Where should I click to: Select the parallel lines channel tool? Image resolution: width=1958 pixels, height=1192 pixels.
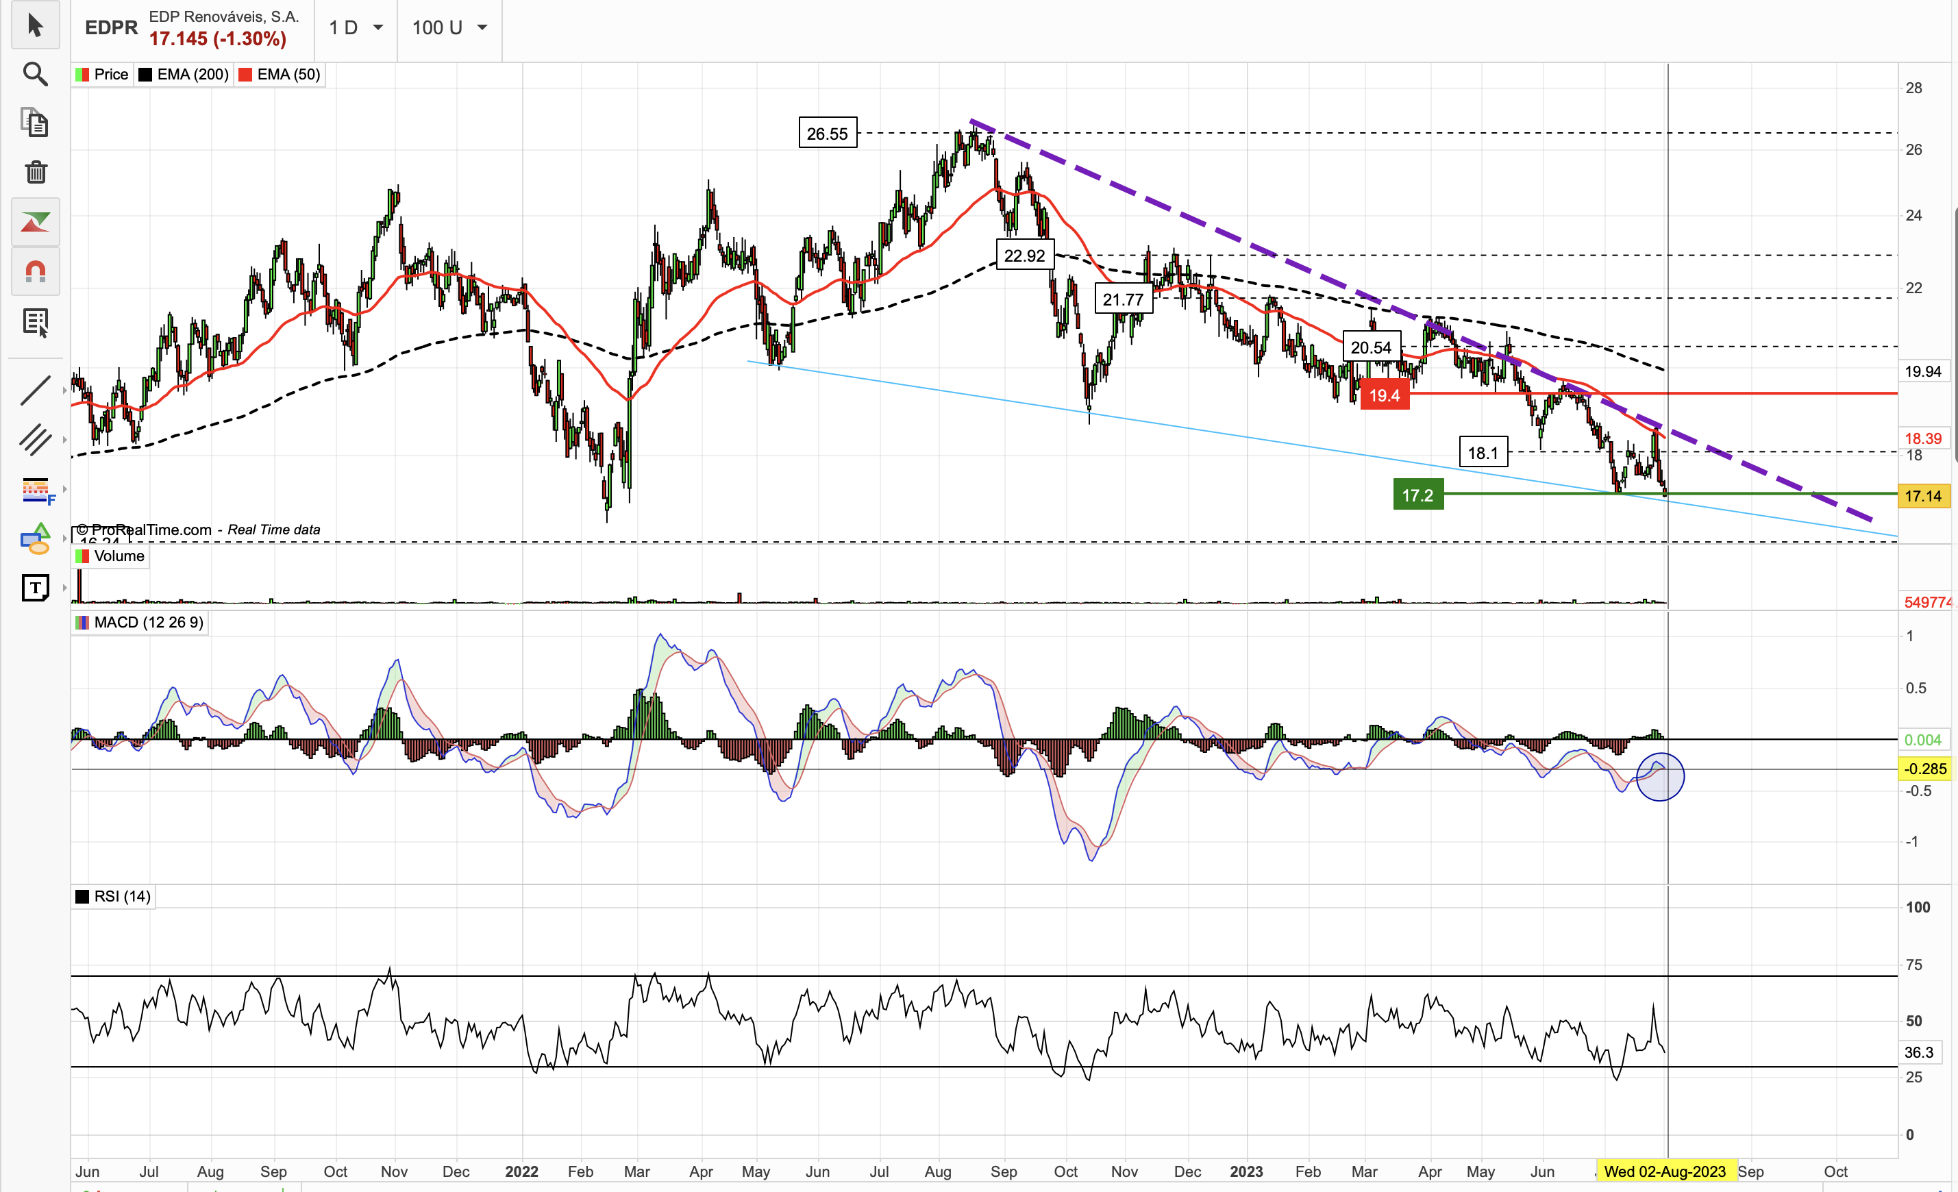point(35,439)
